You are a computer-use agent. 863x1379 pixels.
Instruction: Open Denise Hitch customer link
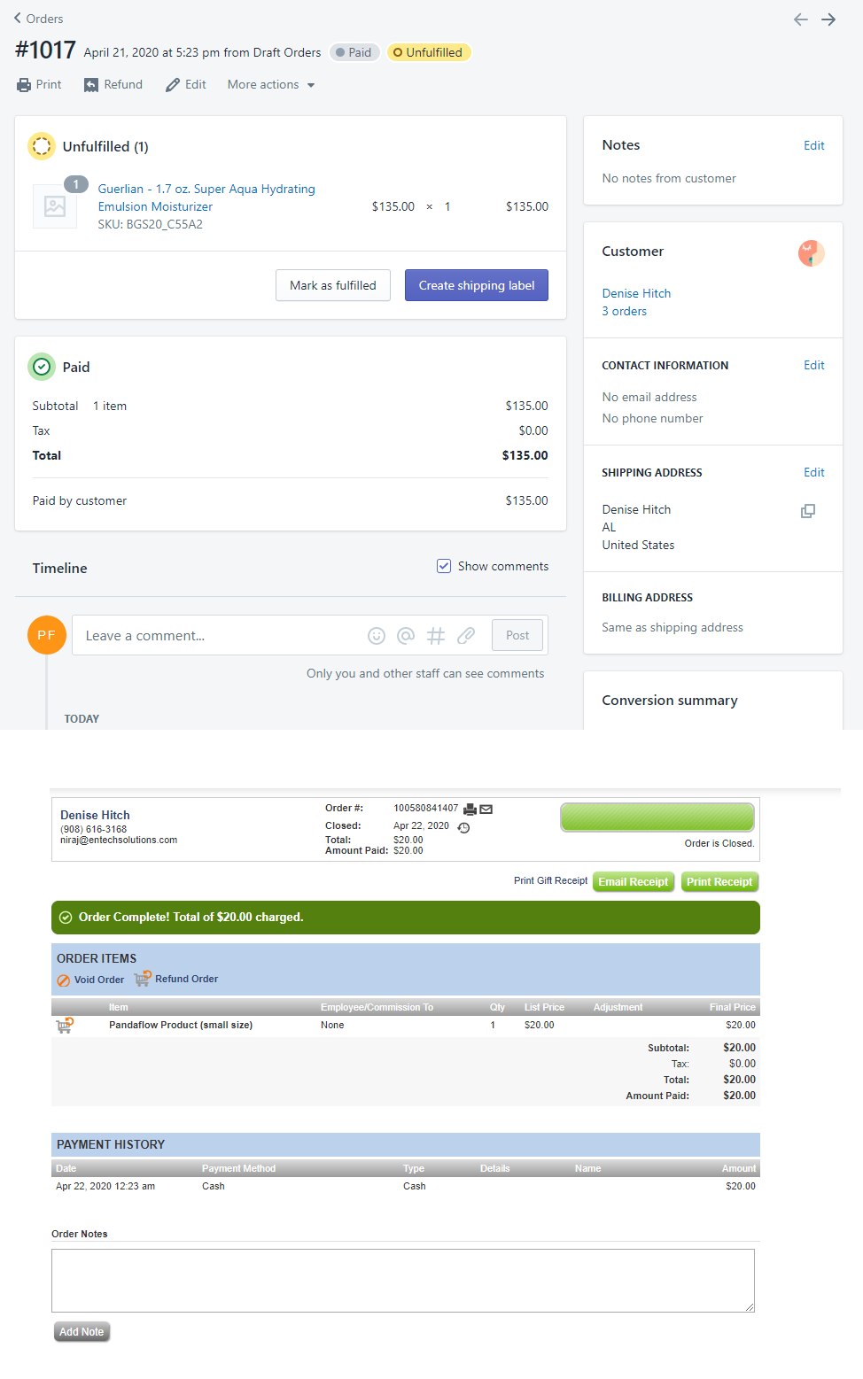tap(636, 293)
